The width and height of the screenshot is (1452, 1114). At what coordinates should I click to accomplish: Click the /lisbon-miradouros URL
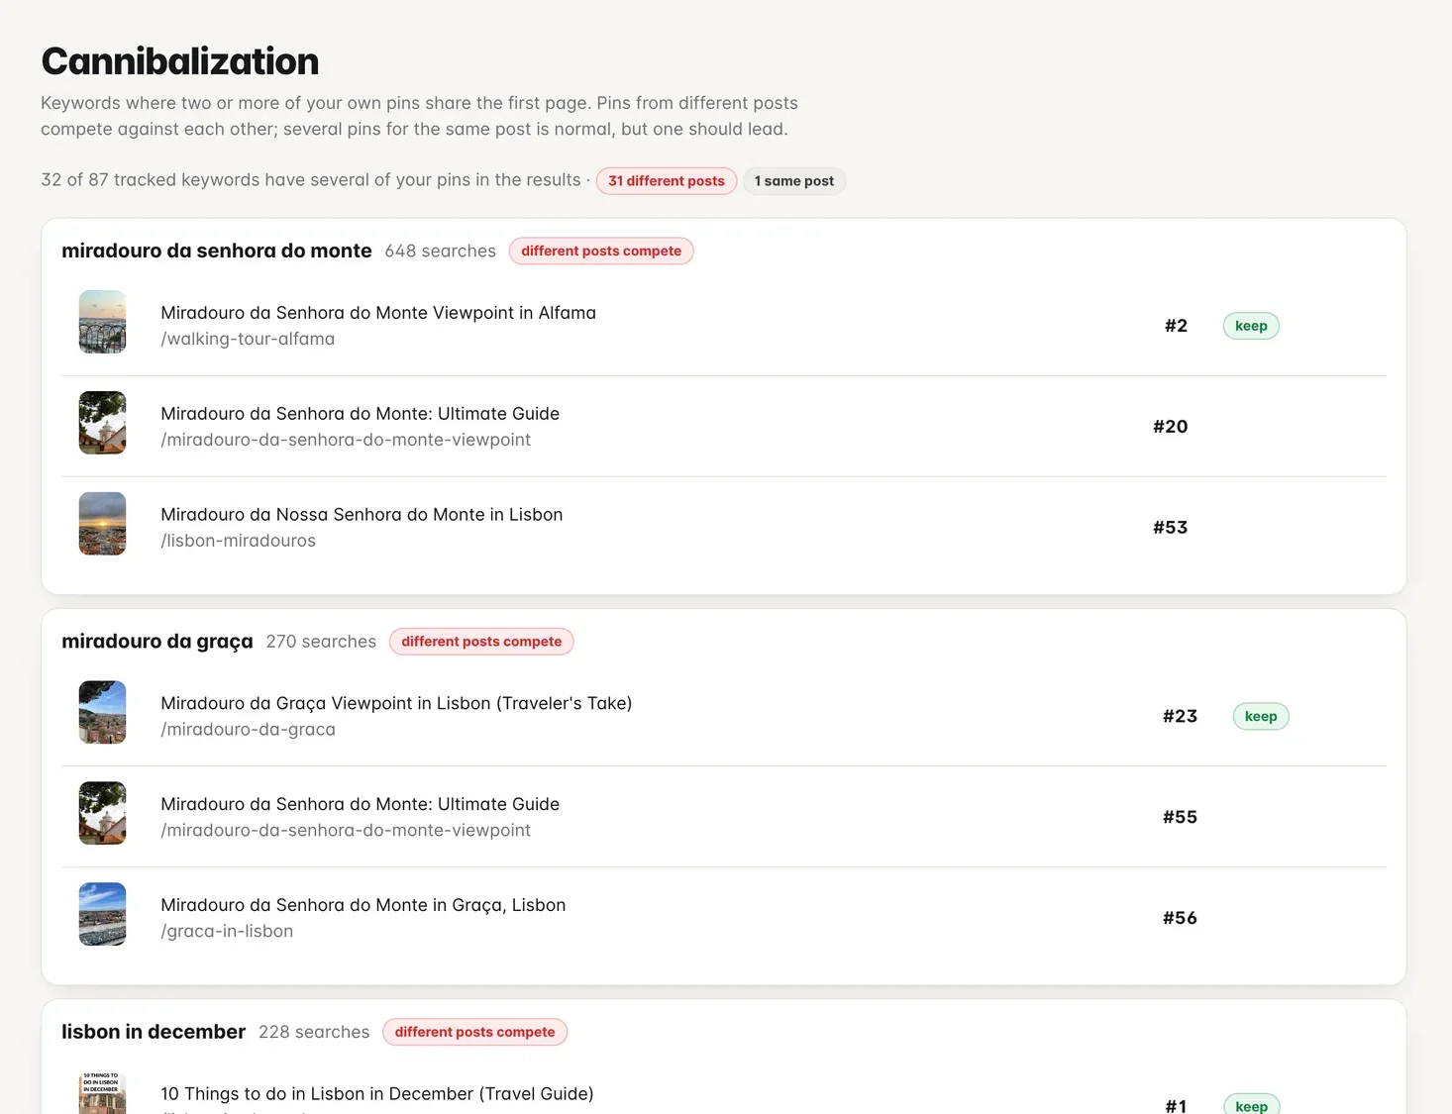coord(239,541)
